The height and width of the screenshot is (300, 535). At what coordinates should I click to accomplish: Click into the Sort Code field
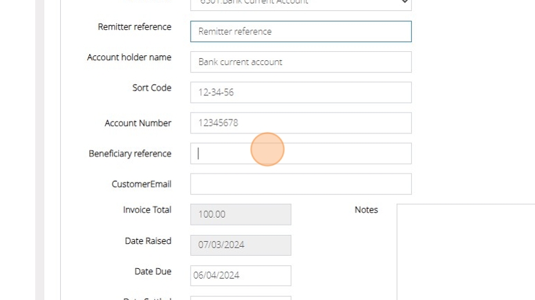click(x=301, y=93)
